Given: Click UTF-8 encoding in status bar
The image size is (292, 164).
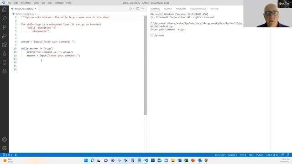Looking at the screenshot, I should click(x=243, y=155).
